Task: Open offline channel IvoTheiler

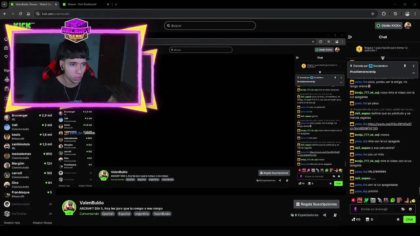Action: (28, 214)
